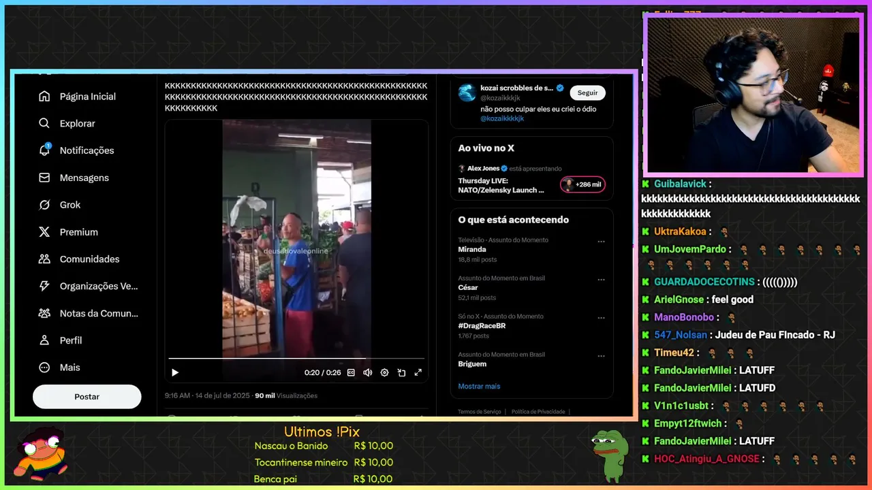Click ArielGnose username in chat
Screen dimensions: 872x490
679,299
